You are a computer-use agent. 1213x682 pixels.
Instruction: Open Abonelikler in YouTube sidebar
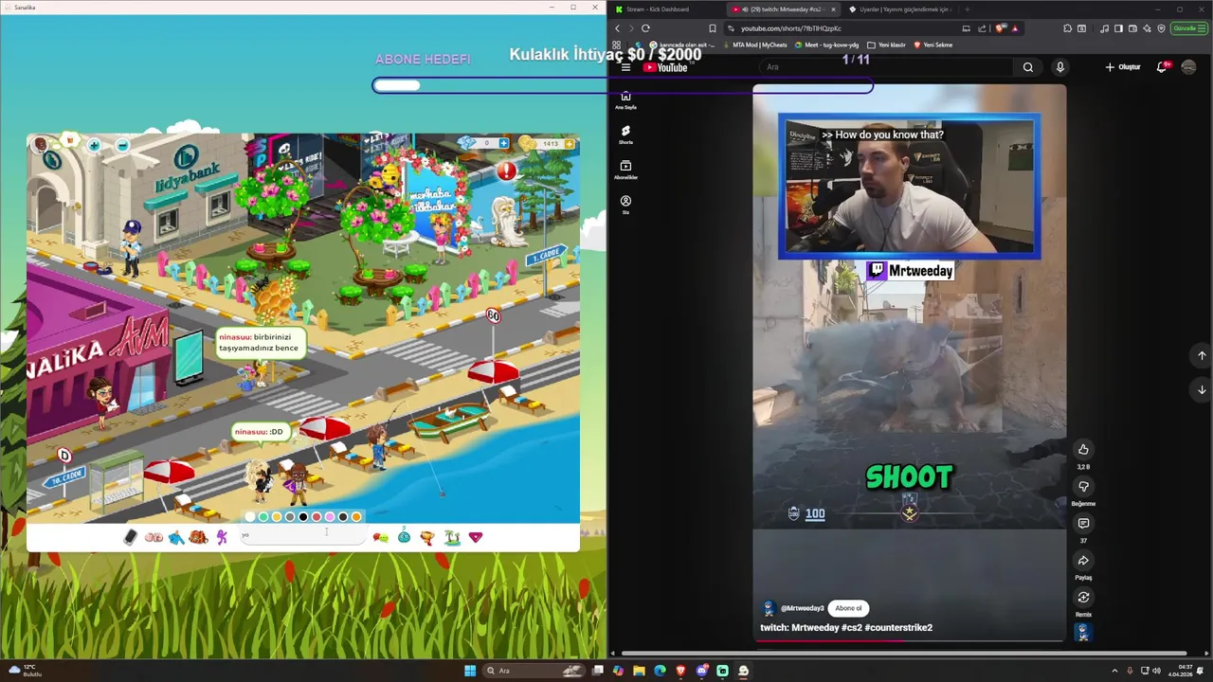(625, 170)
